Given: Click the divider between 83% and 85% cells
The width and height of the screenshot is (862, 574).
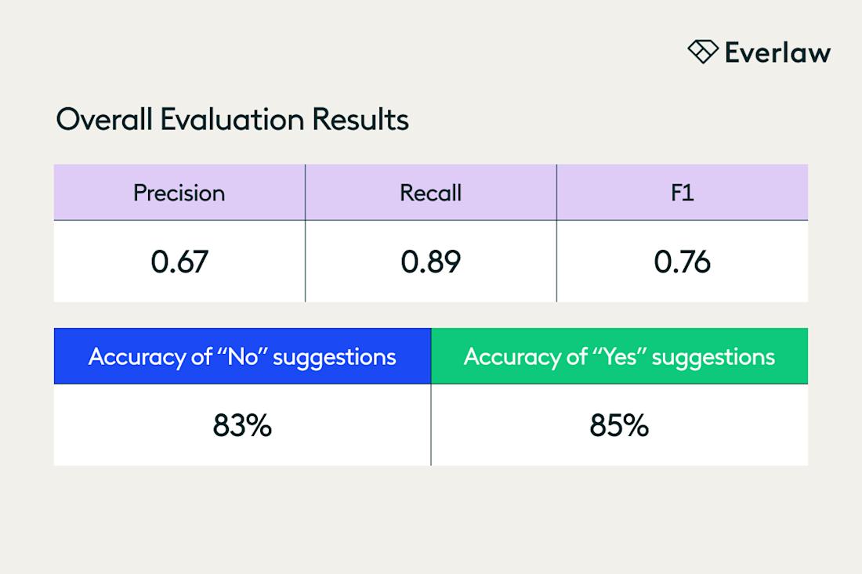Looking at the screenshot, I should tap(431, 425).
